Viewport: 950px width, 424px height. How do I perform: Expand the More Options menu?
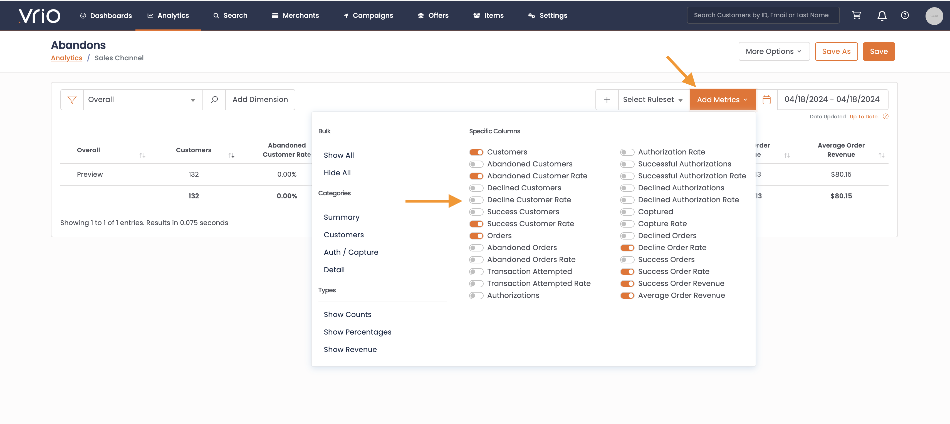(774, 52)
